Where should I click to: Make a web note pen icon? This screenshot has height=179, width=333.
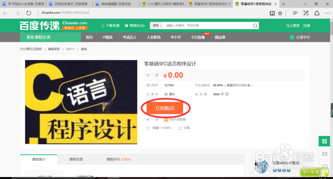[x=306, y=13]
